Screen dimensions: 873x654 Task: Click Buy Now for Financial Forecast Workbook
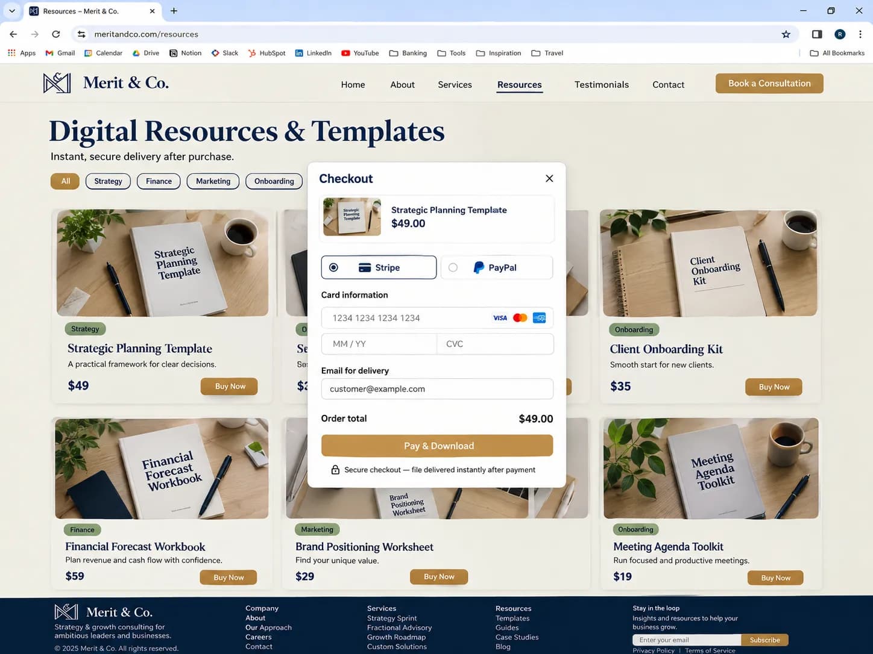point(228,578)
